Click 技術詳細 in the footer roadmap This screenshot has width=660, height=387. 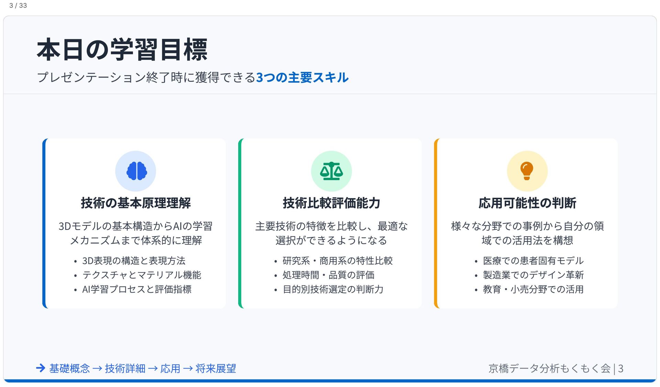125,368
